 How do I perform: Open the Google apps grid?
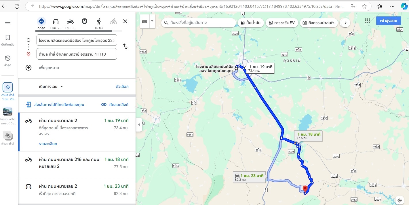(367, 21)
